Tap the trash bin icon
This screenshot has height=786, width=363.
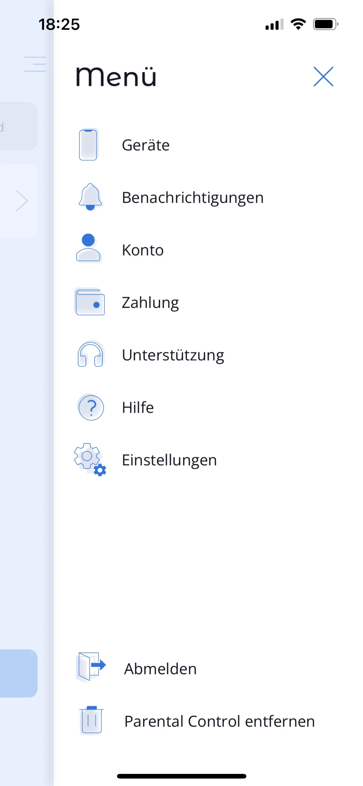(x=91, y=721)
